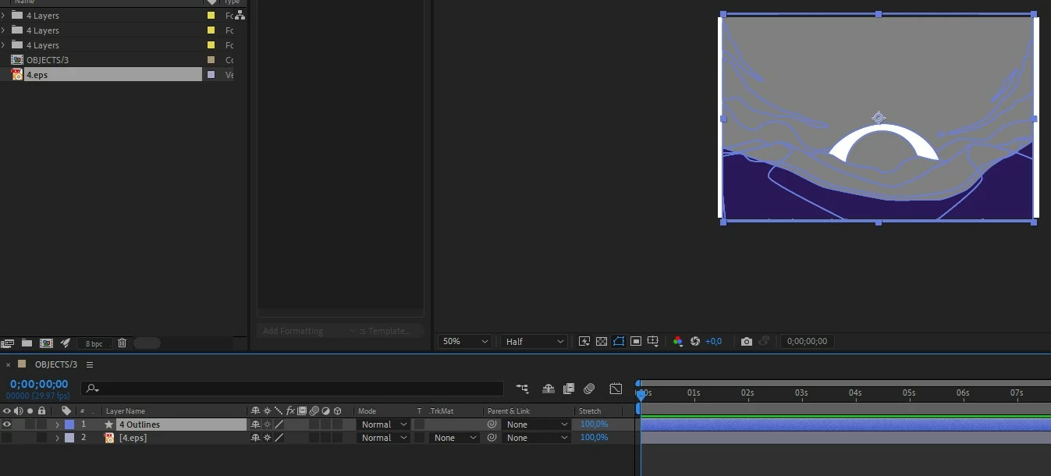1051x476 pixels.
Task: Select the [4.eps] layer
Action: tap(133, 438)
